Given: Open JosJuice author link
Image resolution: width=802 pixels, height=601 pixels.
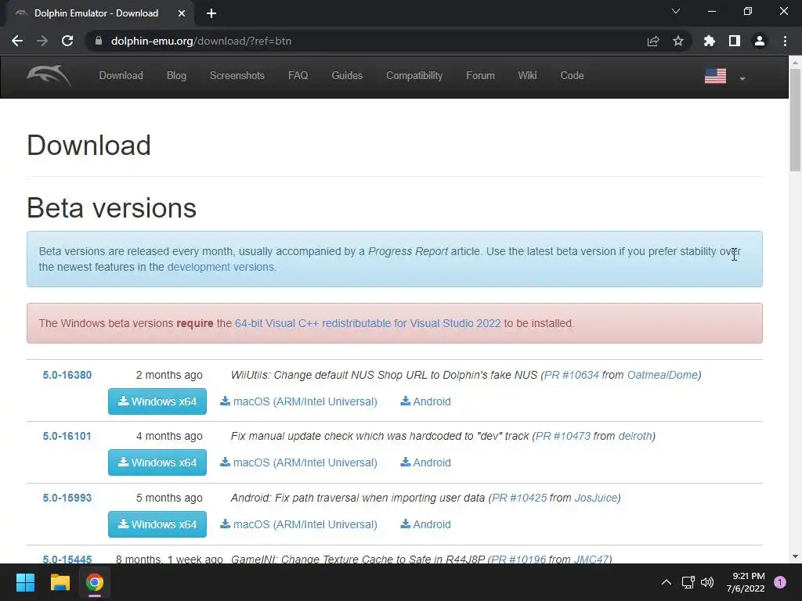Looking at the screenshot, I should [596, 498].
